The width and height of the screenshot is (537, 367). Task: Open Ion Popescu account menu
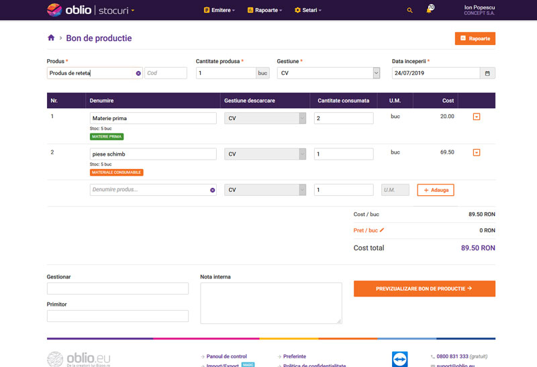(x=479, y=10)
